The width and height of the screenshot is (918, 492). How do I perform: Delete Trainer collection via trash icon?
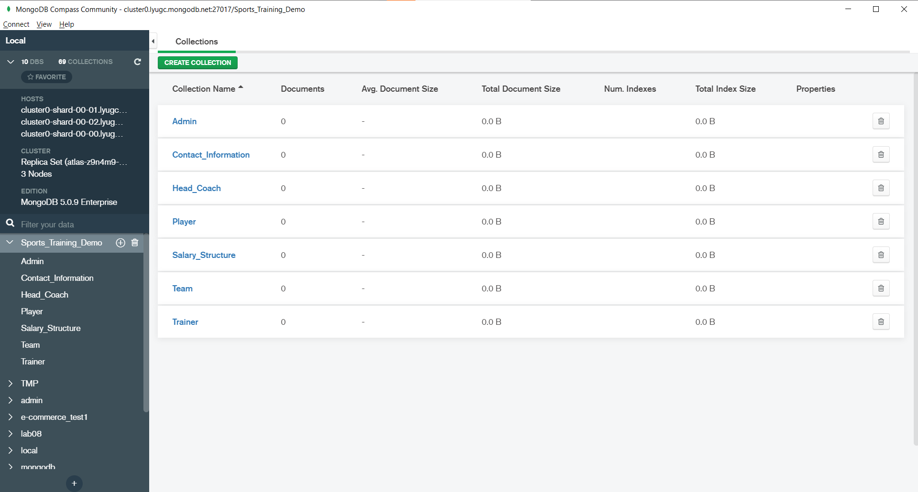click(x=881, y=322)
